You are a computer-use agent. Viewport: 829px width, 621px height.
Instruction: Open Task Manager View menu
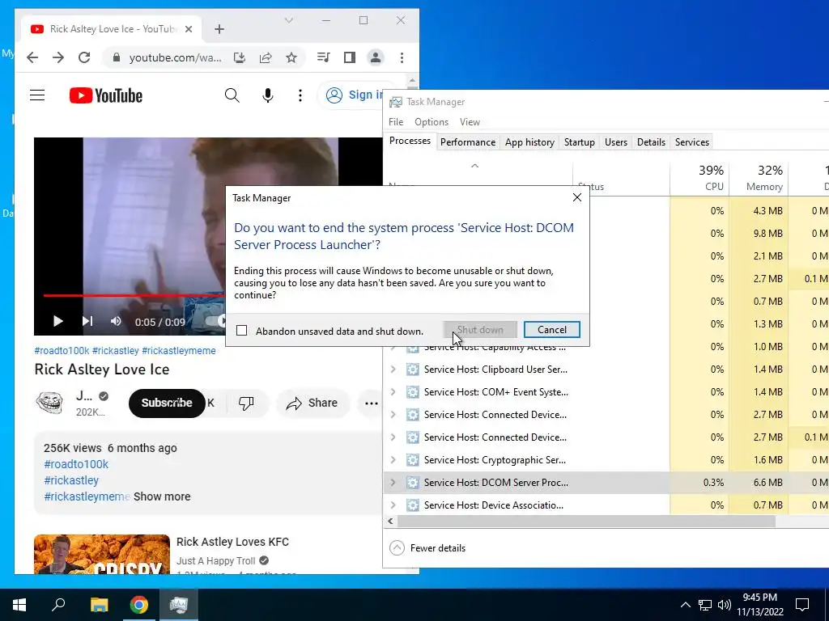pos(470,122)
